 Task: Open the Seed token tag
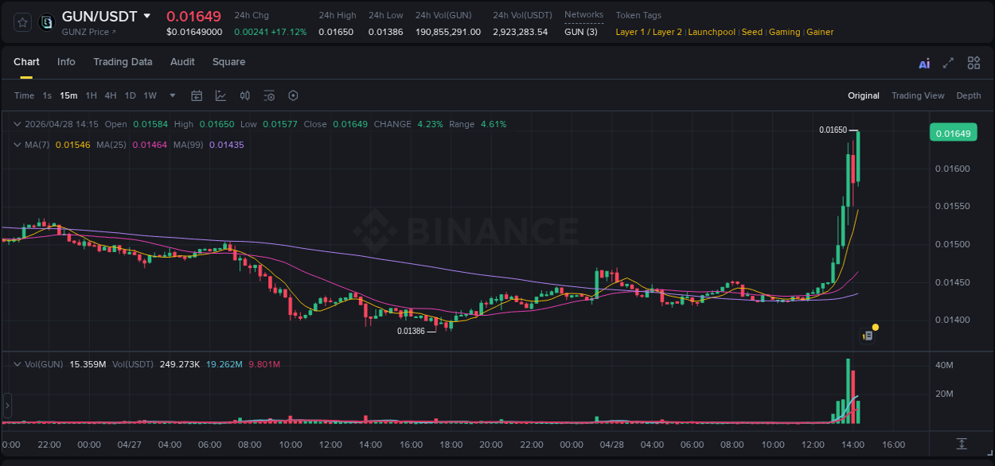pos(751,32)
